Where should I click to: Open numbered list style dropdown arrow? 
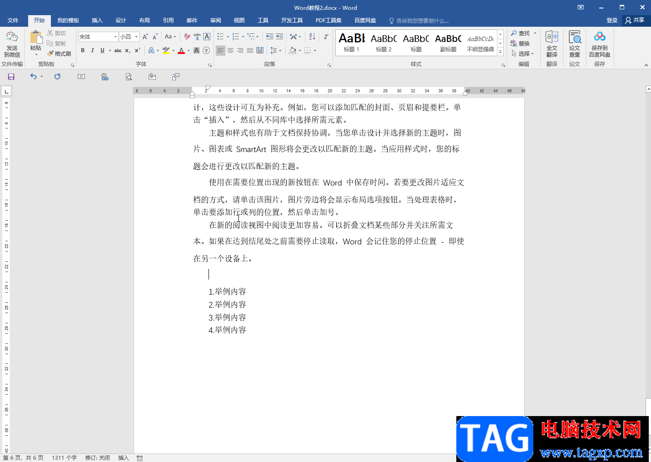(243, 37)
